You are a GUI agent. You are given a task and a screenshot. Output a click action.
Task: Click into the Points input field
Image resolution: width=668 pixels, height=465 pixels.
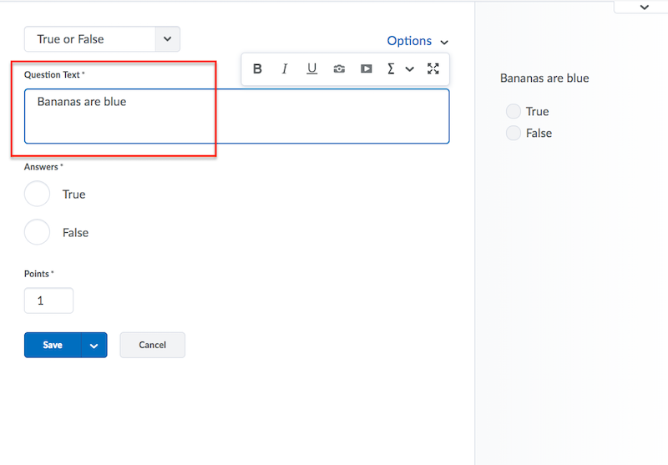(x=48, y=301)
